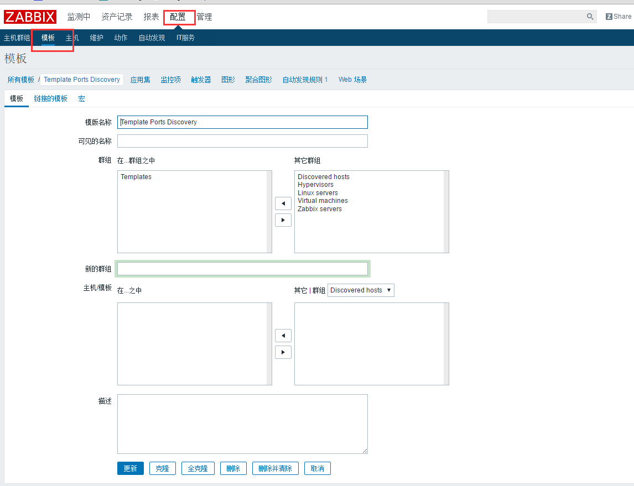The height and width of the screenshot is (486, 634).
Task: Move group right in the groups section
Action: [283, 220]
